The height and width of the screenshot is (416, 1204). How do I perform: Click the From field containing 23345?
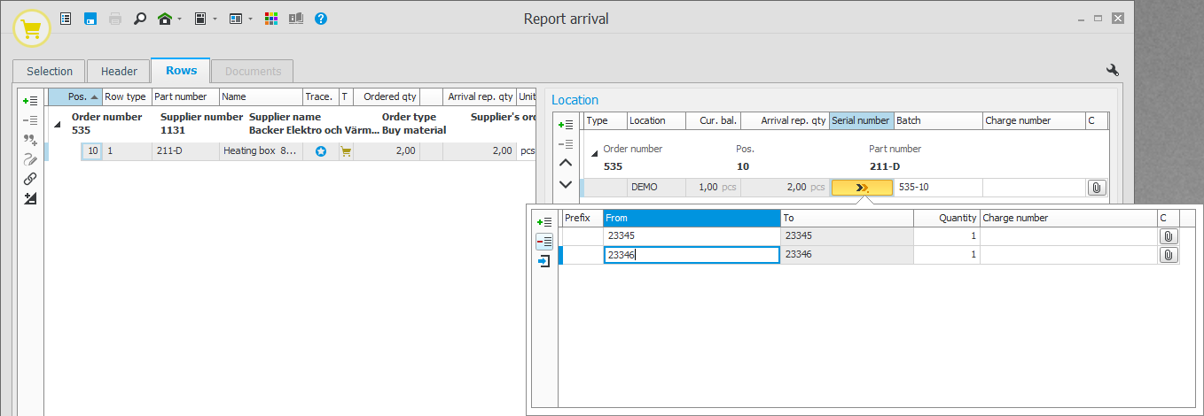tap(691, 236)
